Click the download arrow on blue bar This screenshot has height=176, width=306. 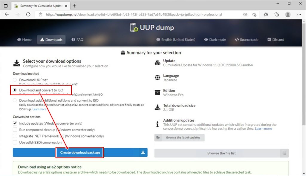143,152
